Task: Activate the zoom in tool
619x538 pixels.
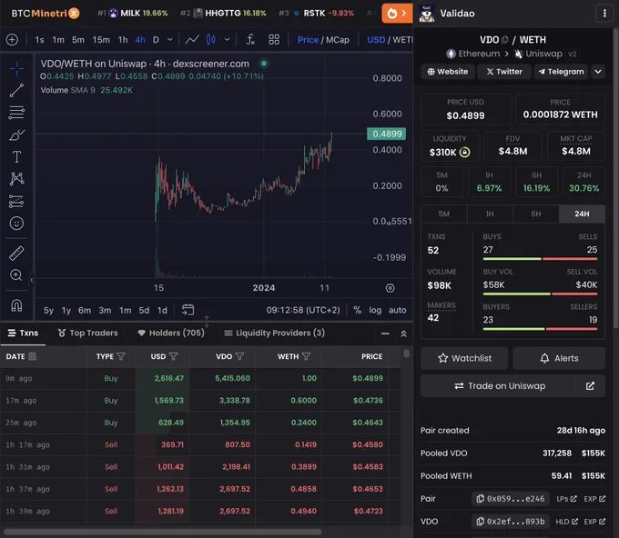Action: [x=16, y=275]
